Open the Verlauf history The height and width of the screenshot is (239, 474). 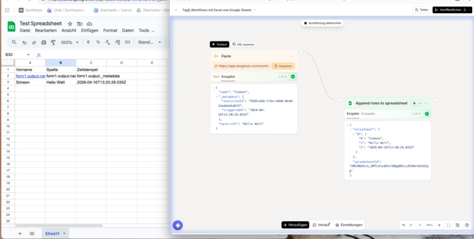click(x=321, y=225)
